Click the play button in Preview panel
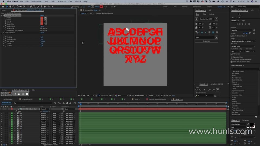260x146 pixels. tap(243, 24)
